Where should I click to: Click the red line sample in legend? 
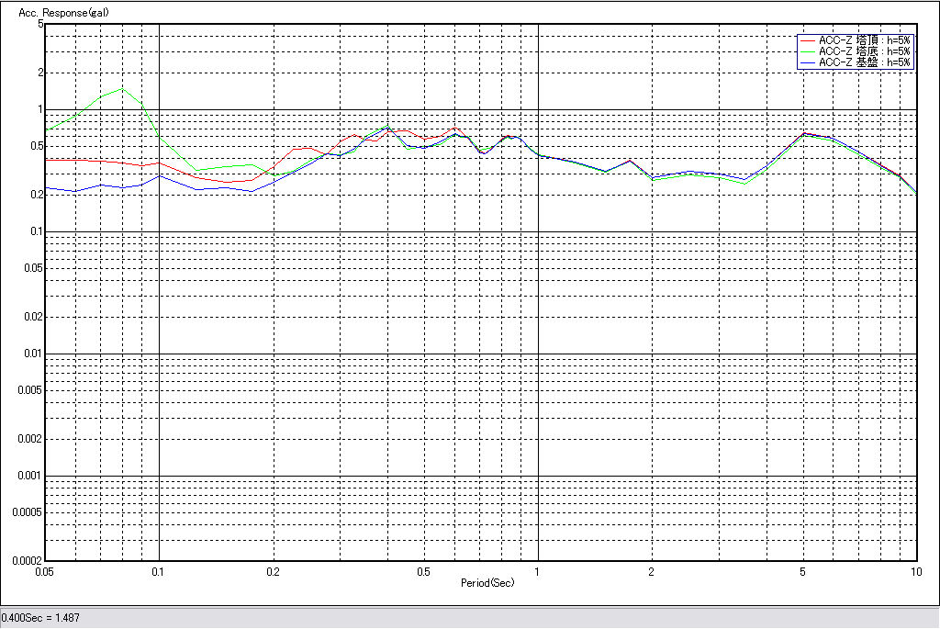click(807, 40)
